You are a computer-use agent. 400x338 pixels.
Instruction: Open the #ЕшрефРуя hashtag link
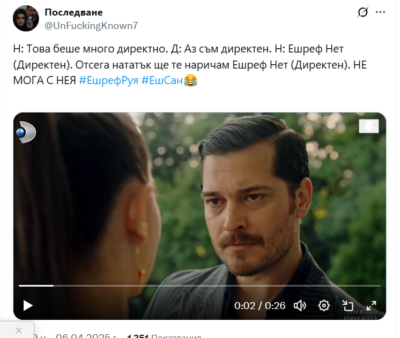pos(109,80)
